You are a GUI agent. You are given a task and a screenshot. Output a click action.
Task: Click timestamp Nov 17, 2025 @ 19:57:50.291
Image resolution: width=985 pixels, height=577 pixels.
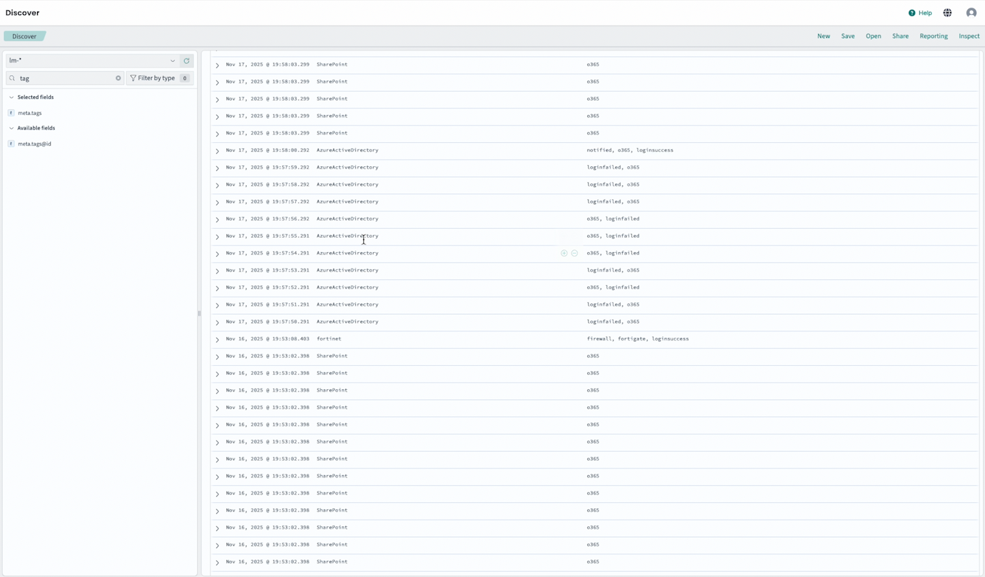click(268, 322)
